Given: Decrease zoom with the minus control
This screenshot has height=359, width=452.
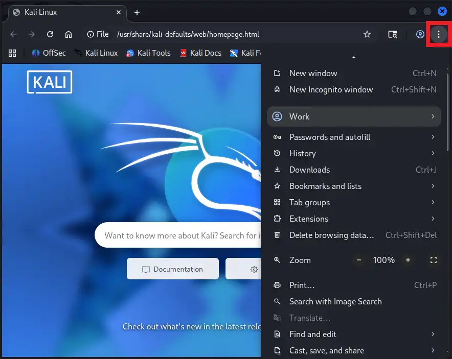Looking at the screenshot, I should (359, 260).
